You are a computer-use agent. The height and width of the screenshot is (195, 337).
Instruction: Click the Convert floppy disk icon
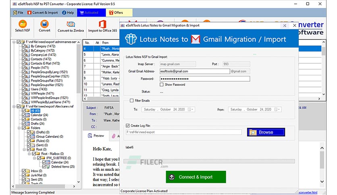click(x=44, y=24)
